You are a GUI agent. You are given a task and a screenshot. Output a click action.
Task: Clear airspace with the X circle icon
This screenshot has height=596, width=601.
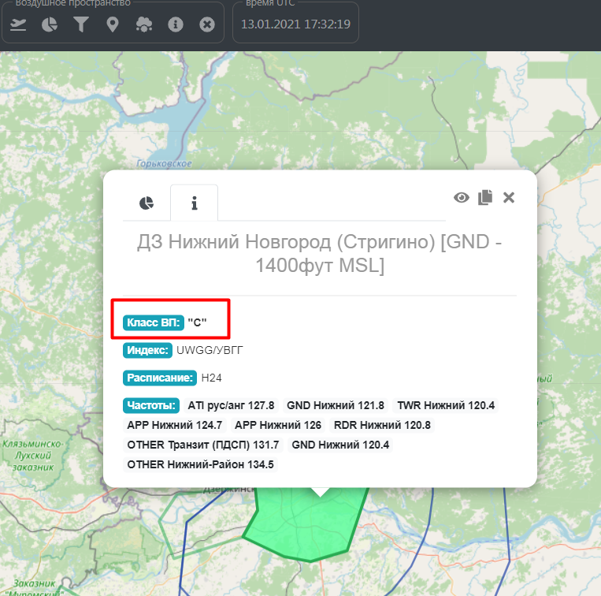(207, 25)
